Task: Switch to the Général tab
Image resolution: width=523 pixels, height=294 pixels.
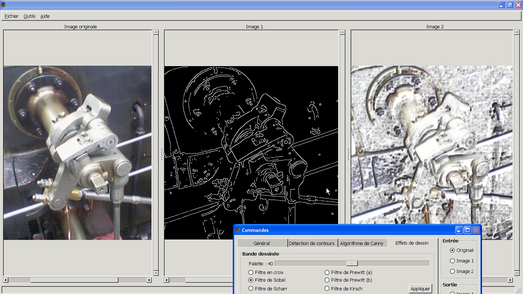Action: [262, 243]
